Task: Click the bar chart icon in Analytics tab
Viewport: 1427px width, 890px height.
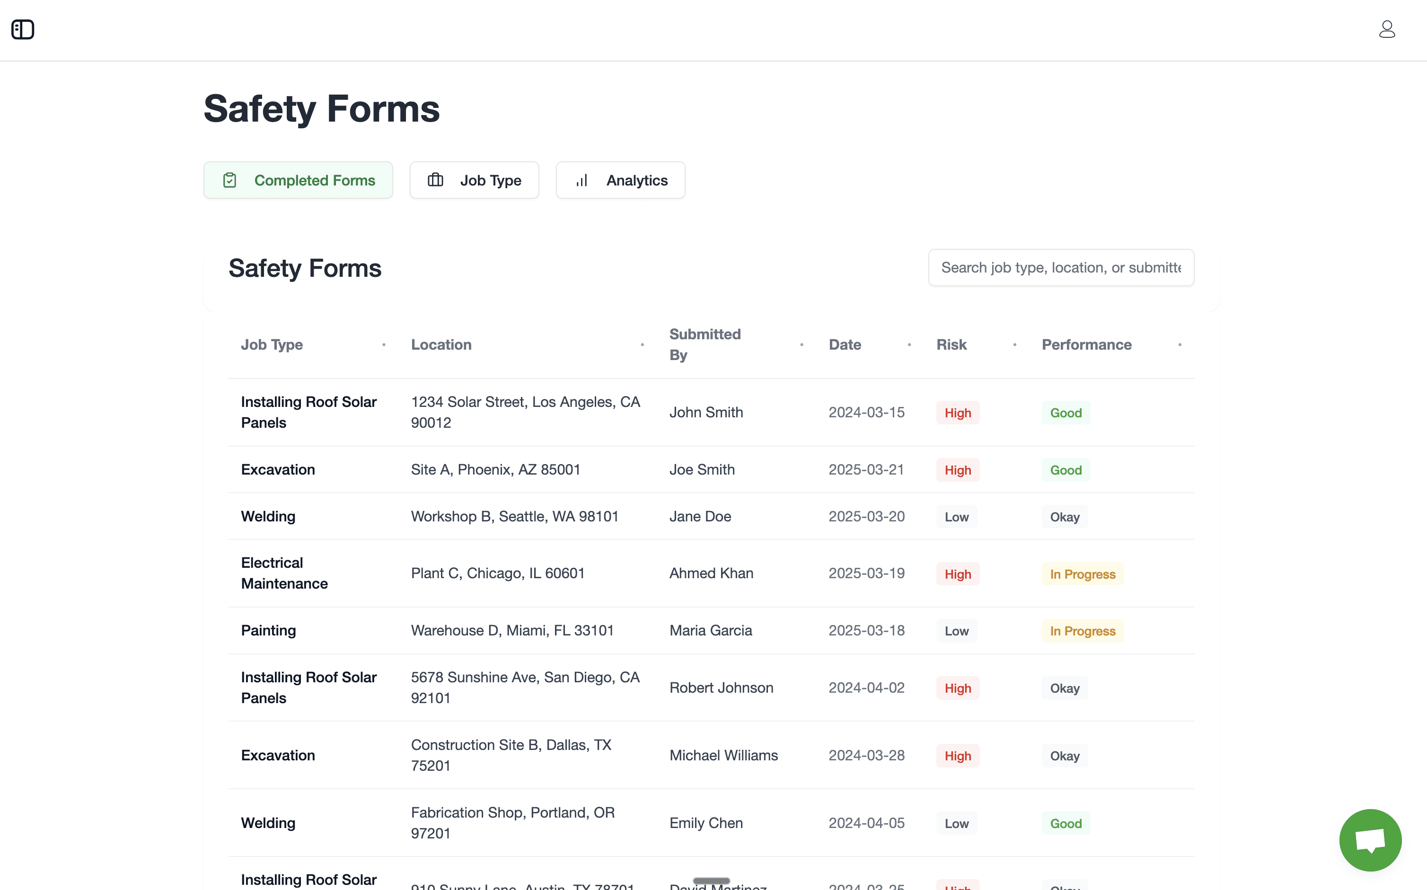Action: pyautogui.click(x=582, y=180)
